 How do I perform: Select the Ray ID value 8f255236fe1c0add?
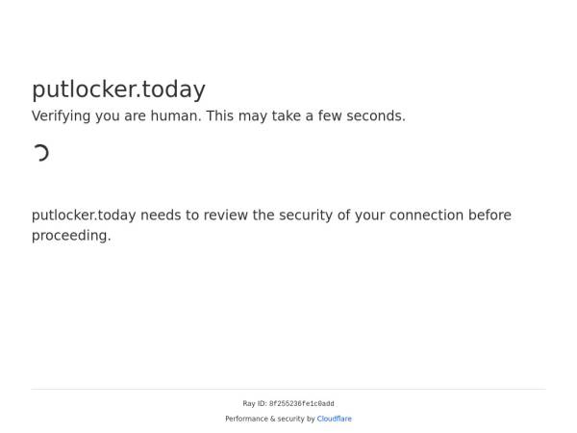tap(301, 404)
